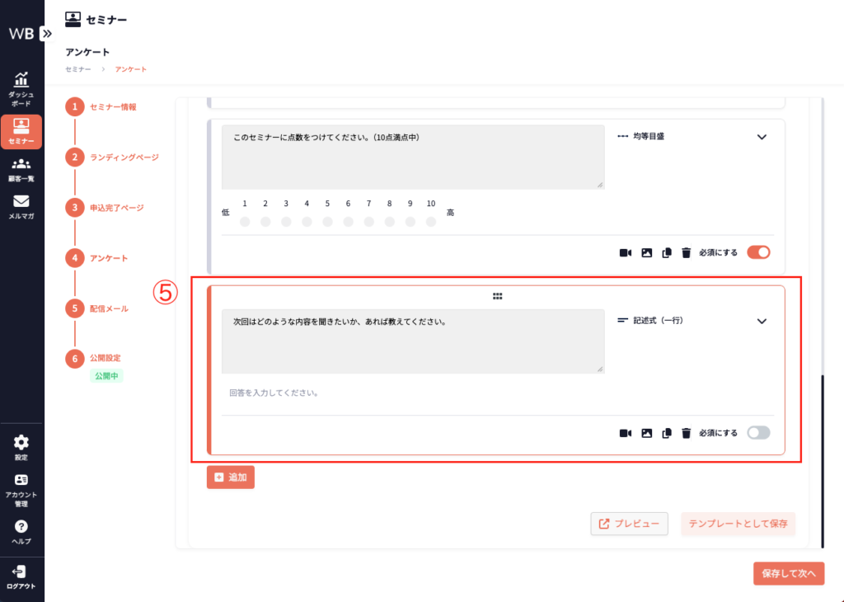Click the 保存して次へ button

(788, 574)
